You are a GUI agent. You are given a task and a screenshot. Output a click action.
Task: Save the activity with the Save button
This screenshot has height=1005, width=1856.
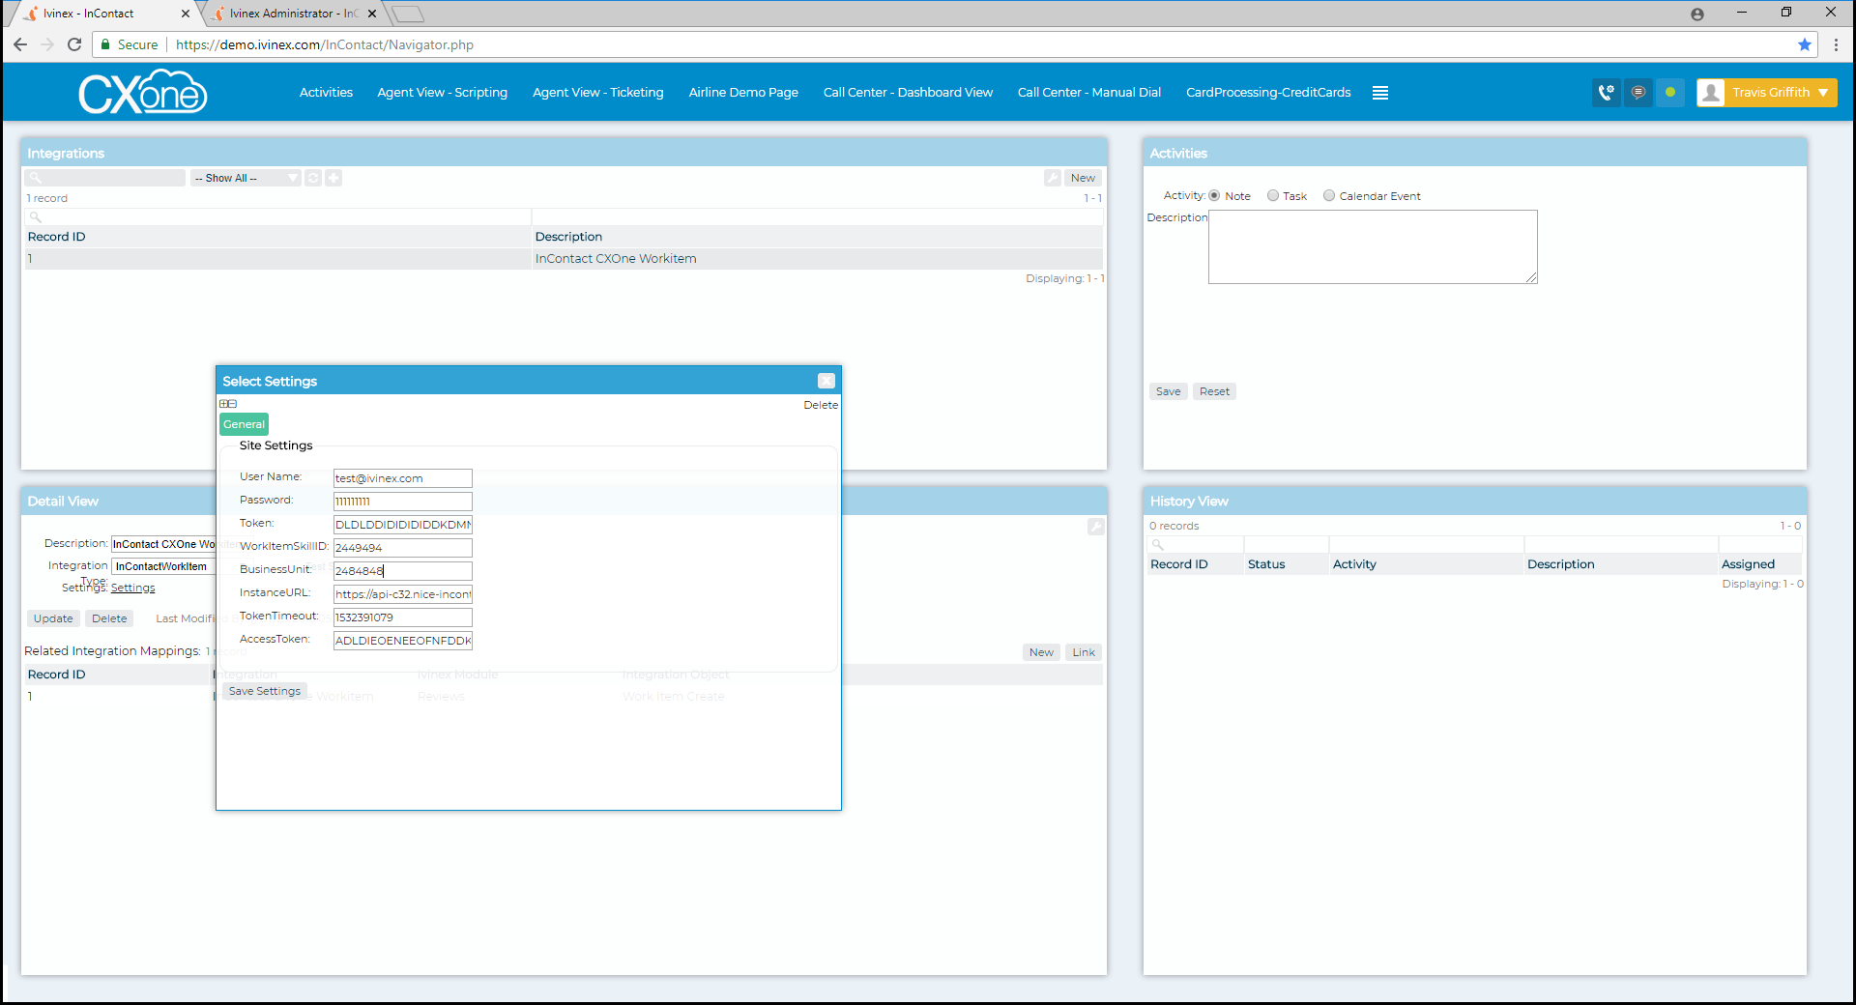(x=1168, y=391)
